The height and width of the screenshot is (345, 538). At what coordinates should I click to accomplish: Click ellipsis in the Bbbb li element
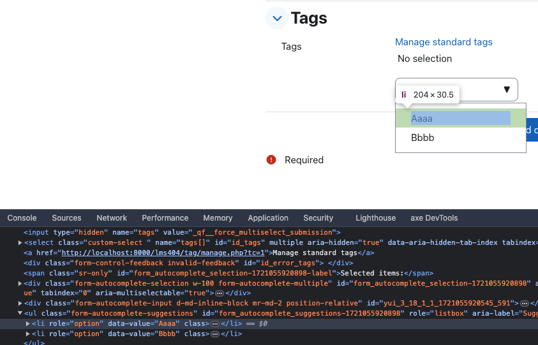(215, 334)
